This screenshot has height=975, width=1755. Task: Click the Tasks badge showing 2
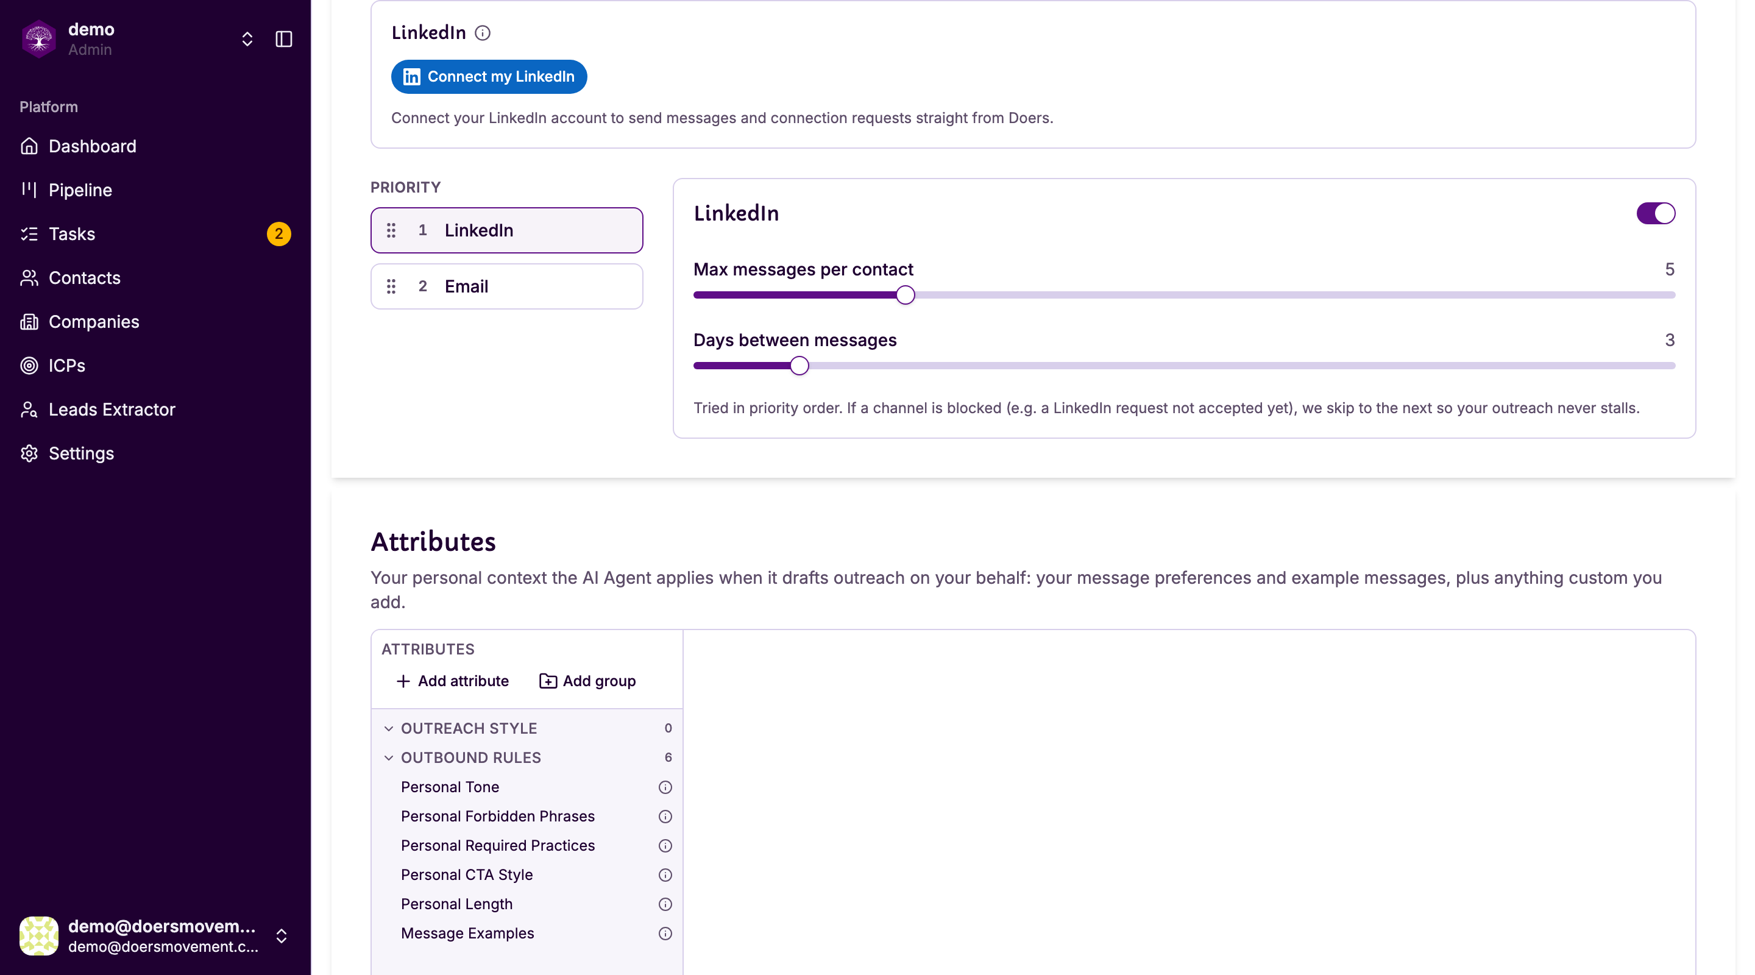tap(278, 234)
